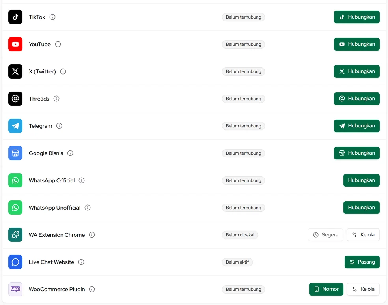The image size is (388, 305).
Task: Click the WhatsApp Official logo icon
Action: pyautogui.click(x=15, y=180)
